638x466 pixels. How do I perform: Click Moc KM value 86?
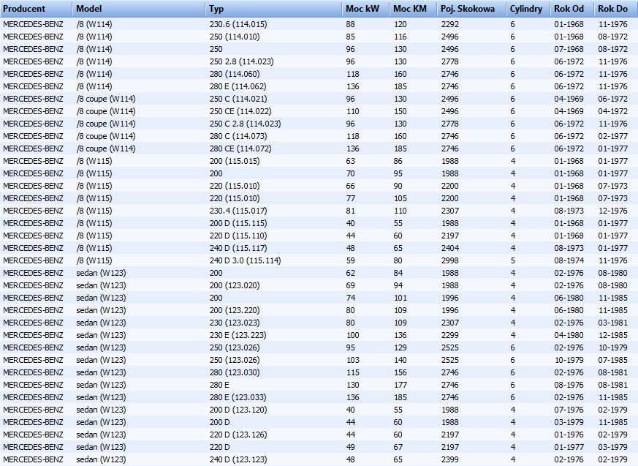pos(398,161)
